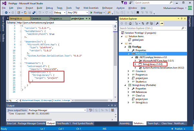Open the Error List tab

point(11,123)
